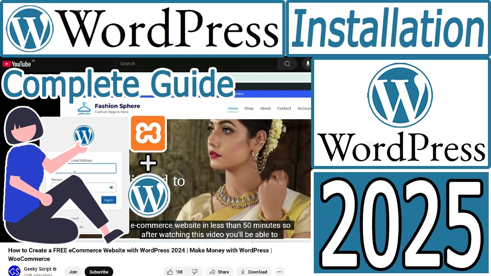Subscribe to the Geeky Script channel
This screenshot has height=276, width=491.
point(99,272)
